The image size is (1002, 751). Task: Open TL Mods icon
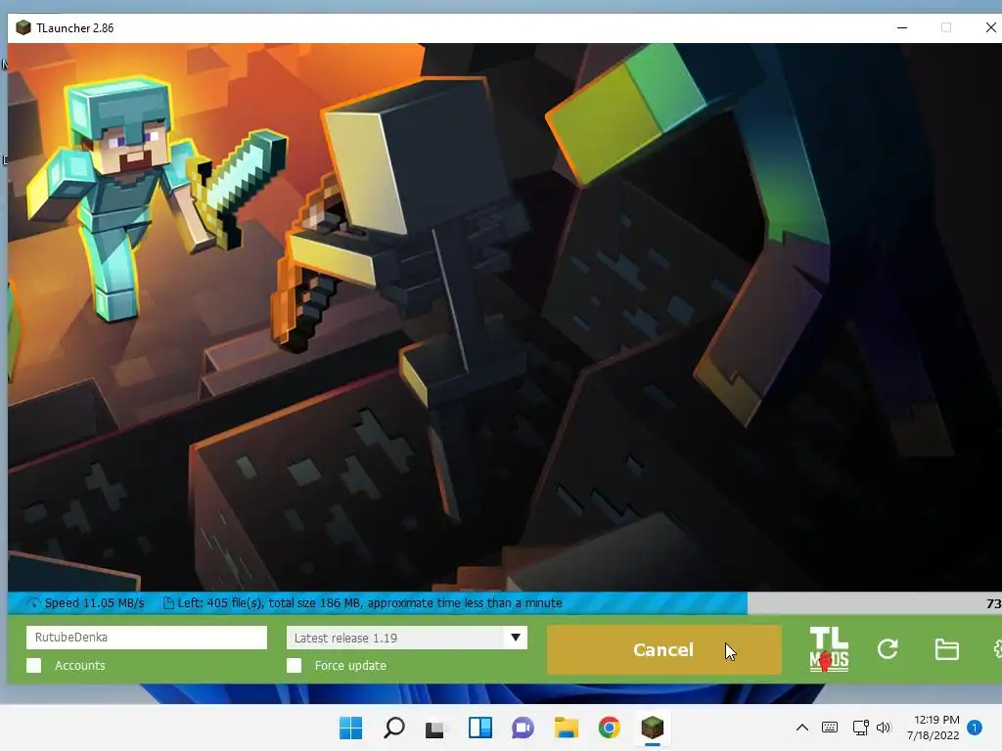coord(829,649)
